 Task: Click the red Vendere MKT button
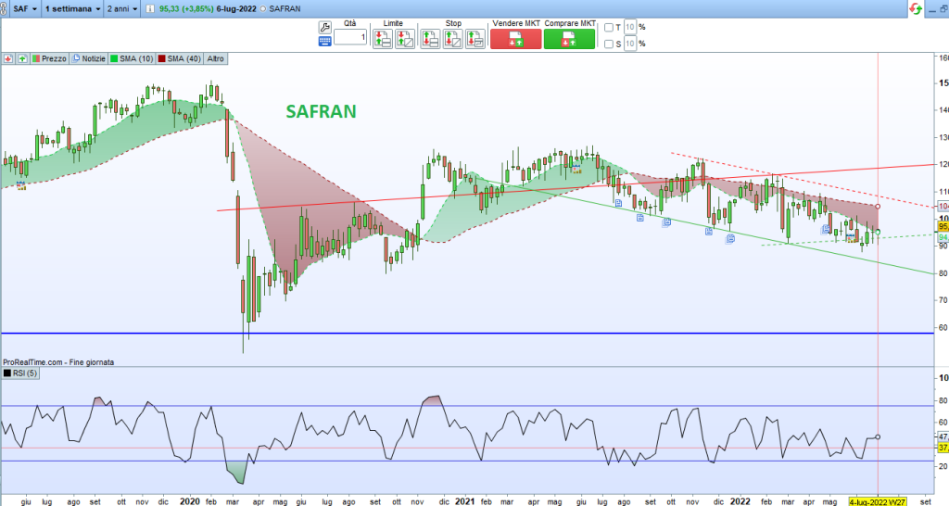tap(515, 39)
